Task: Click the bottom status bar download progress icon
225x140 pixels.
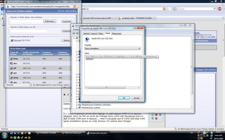Action: click(x=175, y=129)
